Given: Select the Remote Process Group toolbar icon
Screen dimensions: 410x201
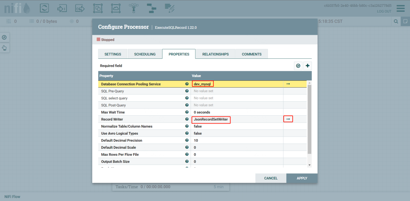Looking at the screenshot, I should coord(116,8).
